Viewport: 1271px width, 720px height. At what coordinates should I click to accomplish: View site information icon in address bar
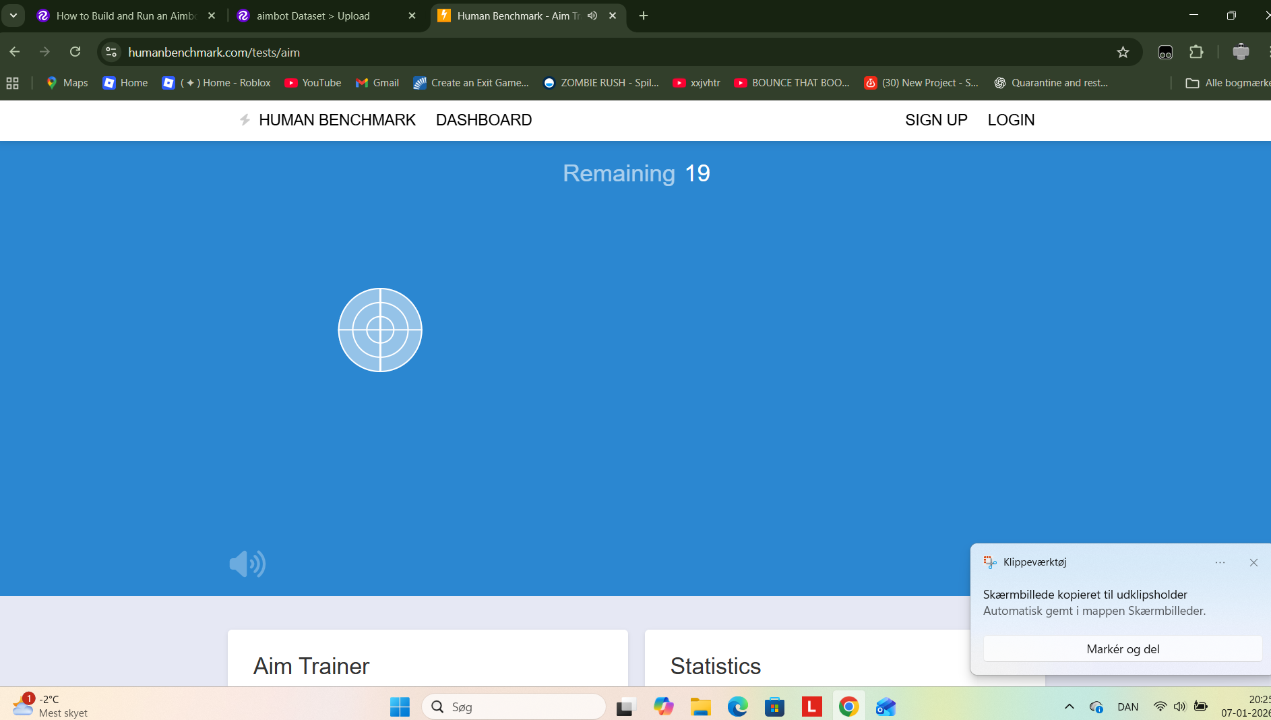pos(111,52)
